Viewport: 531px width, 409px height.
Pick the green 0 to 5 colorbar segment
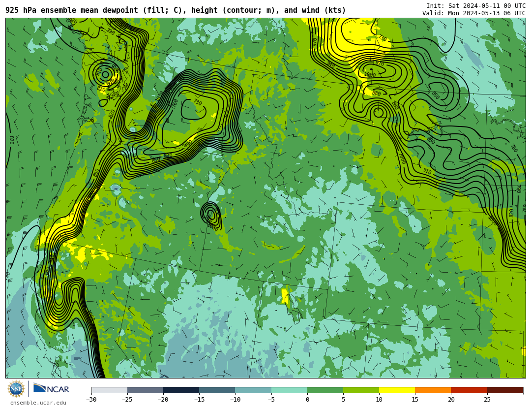[x=325, y=390]
